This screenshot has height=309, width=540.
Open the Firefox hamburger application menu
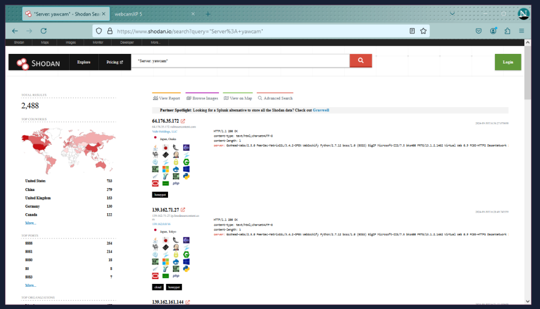coord(521,31)
